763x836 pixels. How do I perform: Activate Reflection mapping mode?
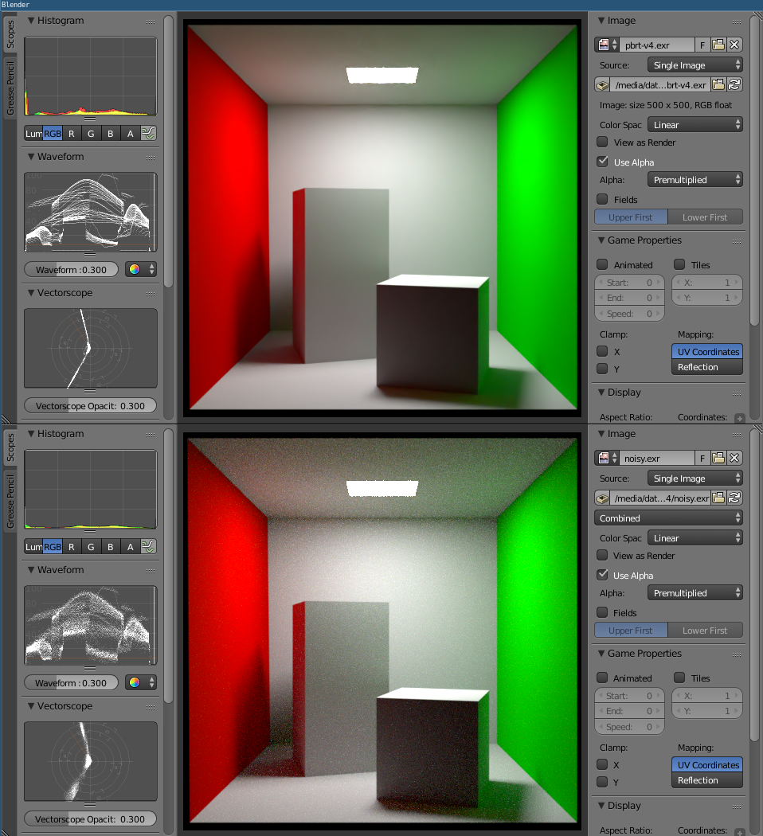tap(706, 367)
